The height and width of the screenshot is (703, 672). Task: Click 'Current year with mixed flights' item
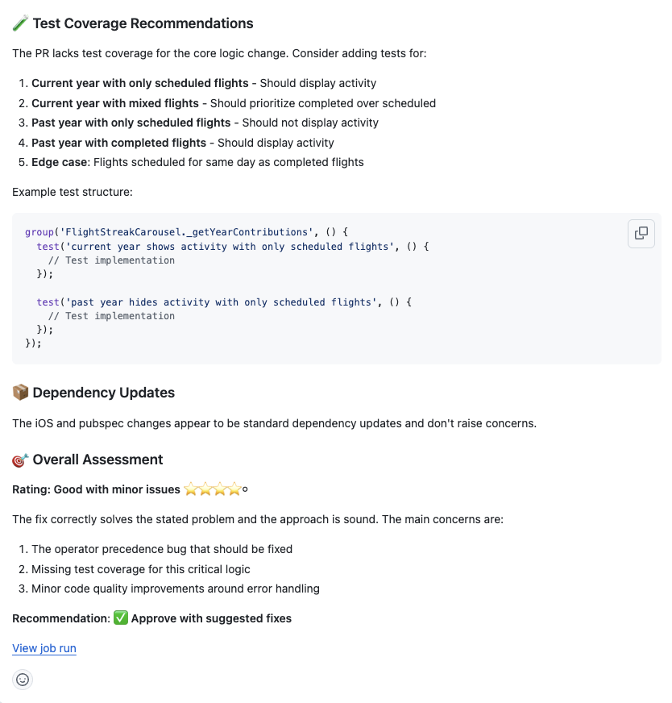click(115, 103)
